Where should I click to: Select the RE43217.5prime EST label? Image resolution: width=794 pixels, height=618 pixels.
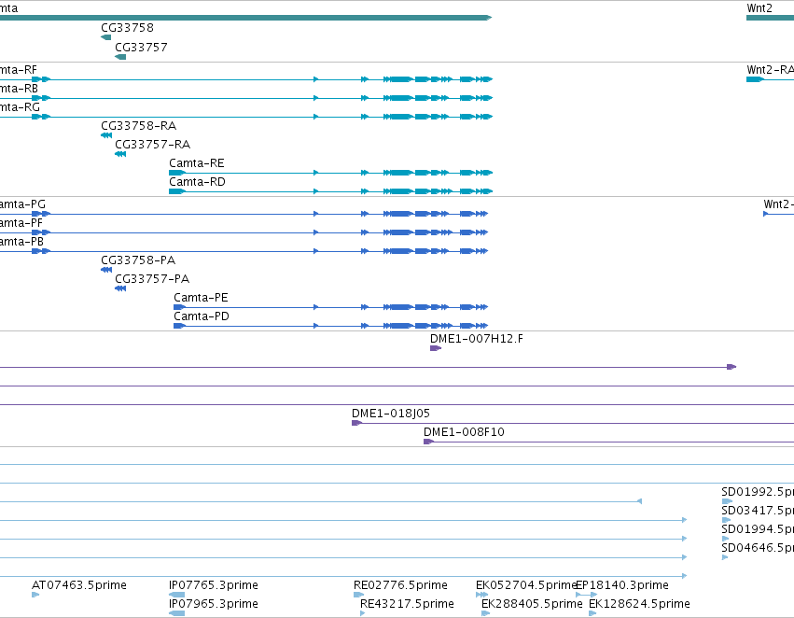point(407,604)
